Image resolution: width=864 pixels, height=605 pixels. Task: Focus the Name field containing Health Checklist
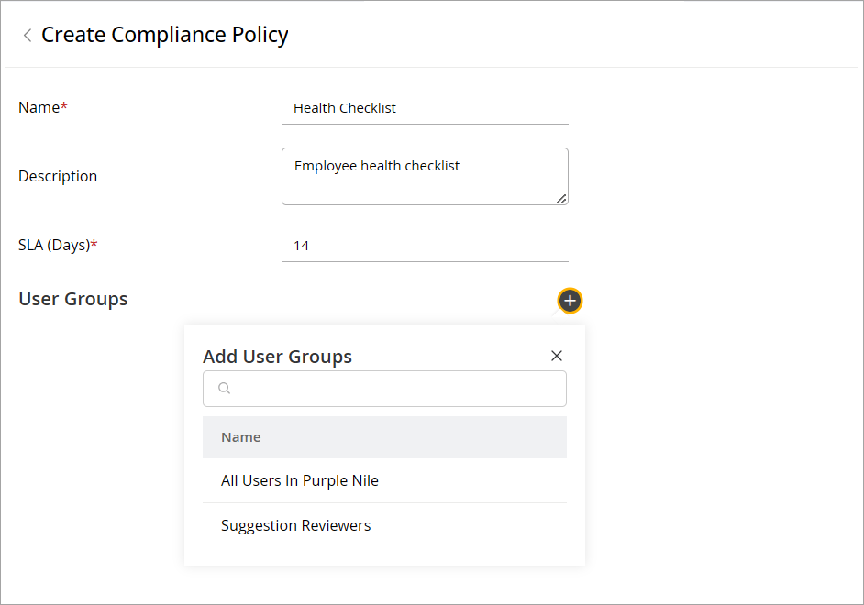tap(424, 108)
